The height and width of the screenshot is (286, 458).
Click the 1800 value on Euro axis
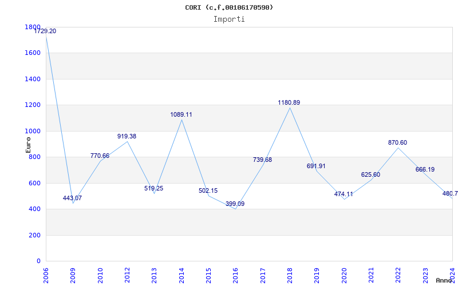click(x=33, y=27)
